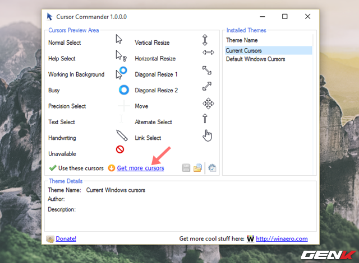Open the settings gear icon in toolbar
The image size is (359, 263).
pyautogui.click(x=212, y=168)
